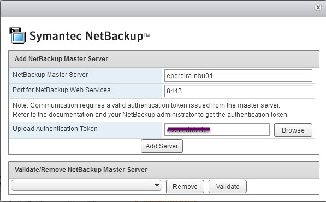Click the Port for NetBackup Web Services label
The height and width of the screenshot is (202, 326).
click(62, 90)
